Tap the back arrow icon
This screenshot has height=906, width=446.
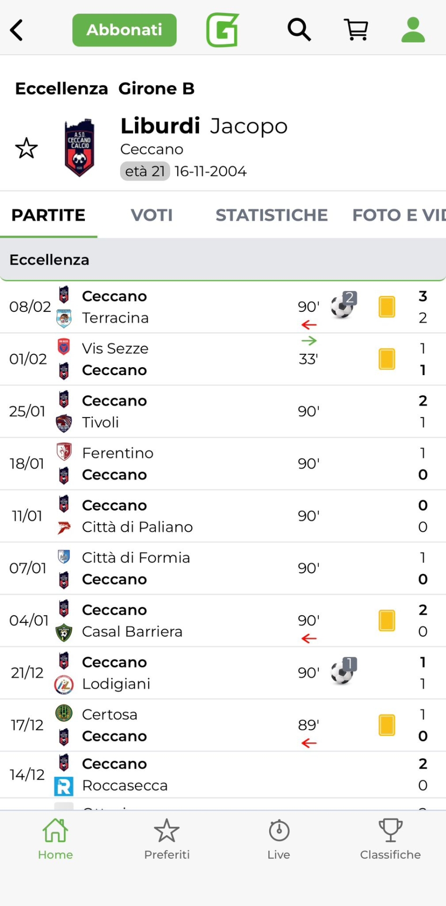point(17,30)
